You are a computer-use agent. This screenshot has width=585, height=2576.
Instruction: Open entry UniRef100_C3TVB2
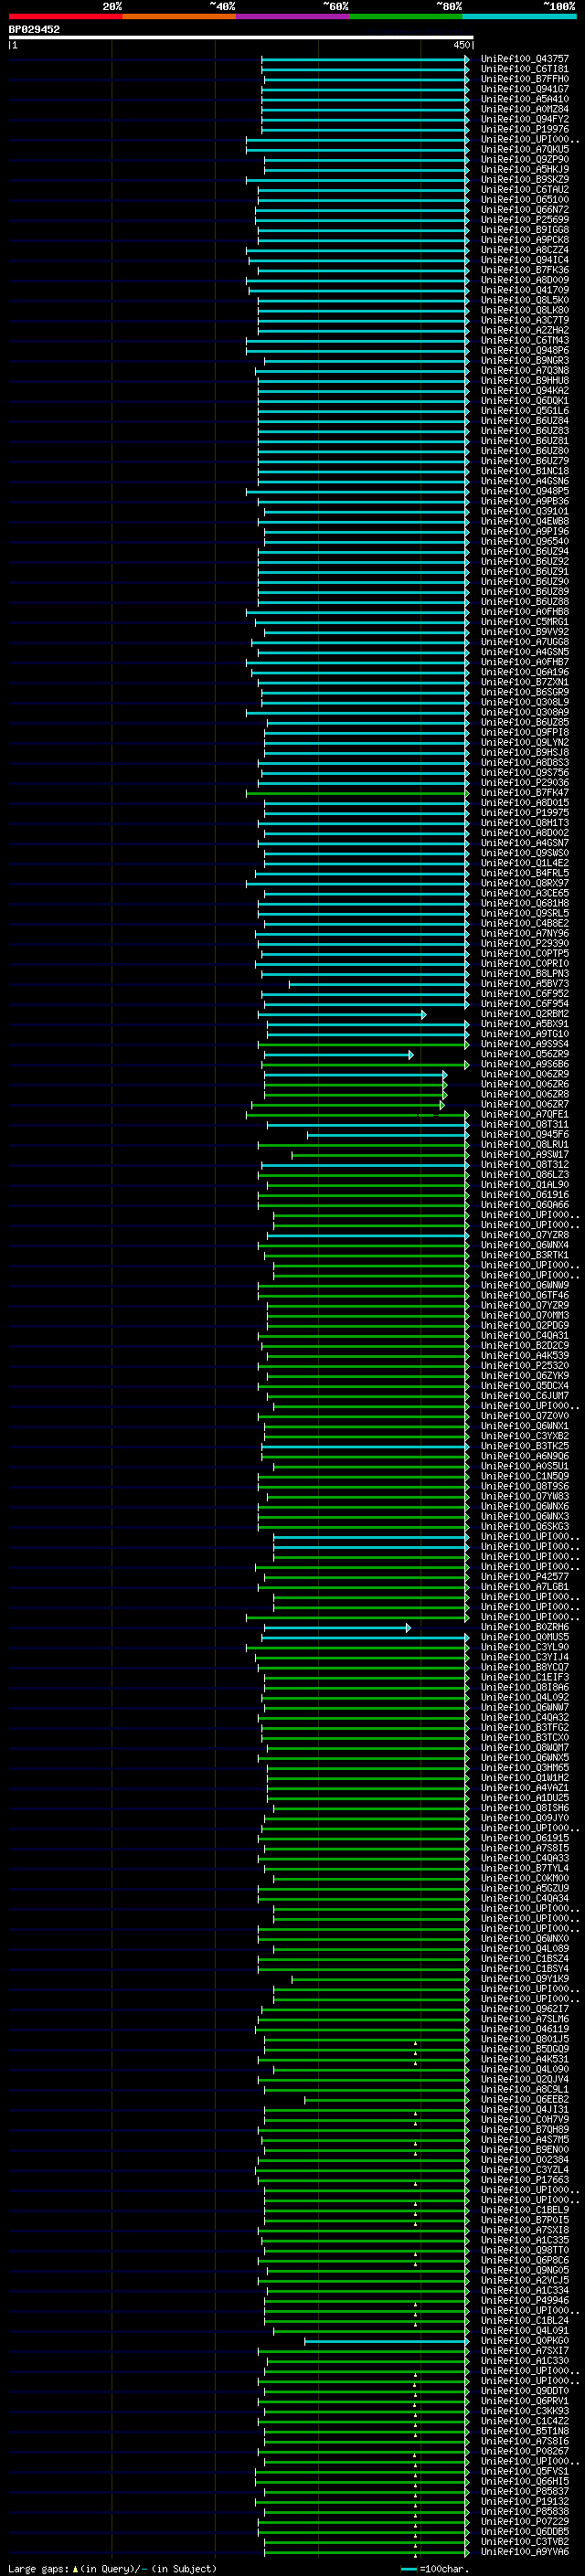point(525,2542)
